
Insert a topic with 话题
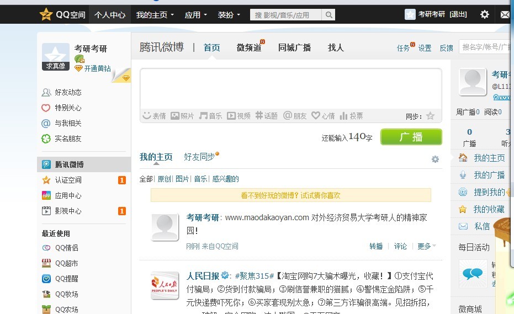pyautogui.click(x=267, y=116)
